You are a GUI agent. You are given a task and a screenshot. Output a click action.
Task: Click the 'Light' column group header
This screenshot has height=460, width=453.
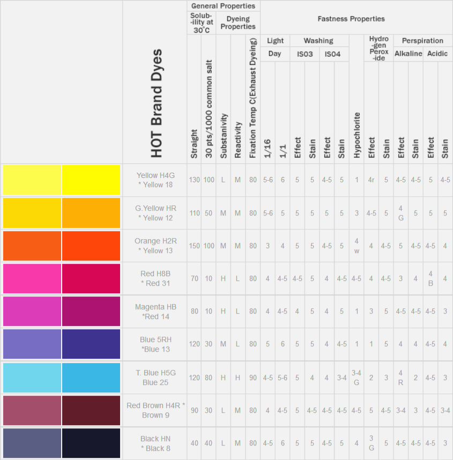click(275, 41)
